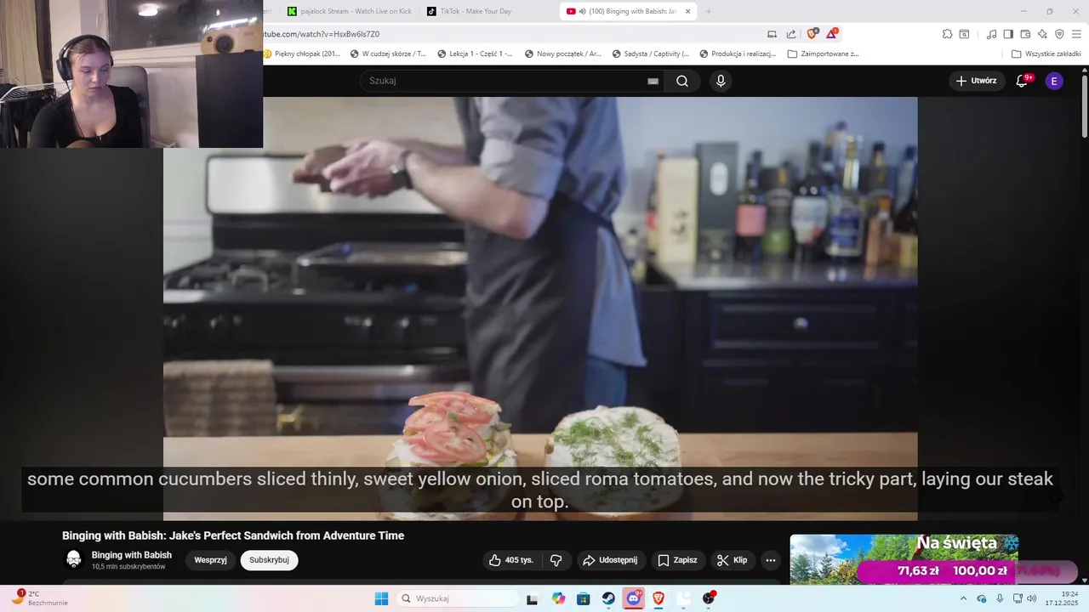The height and width of the screenshot is (612, 1089).
Task: Open the taskbar weather widget 2°C
Action: pyautogui.click(x=38, y=598)
